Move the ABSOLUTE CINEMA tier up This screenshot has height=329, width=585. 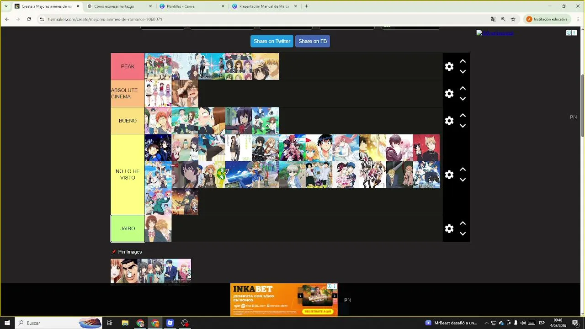(x=463, y=88)
